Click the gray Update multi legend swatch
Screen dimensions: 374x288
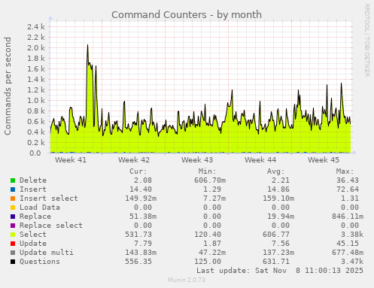coord(13,253)
